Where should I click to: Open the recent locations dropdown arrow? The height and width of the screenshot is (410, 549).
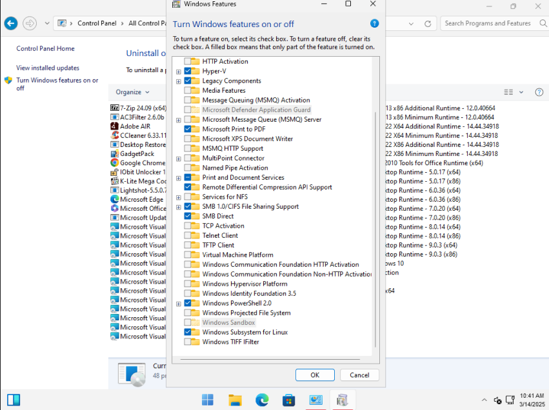(x=47, y=23)
